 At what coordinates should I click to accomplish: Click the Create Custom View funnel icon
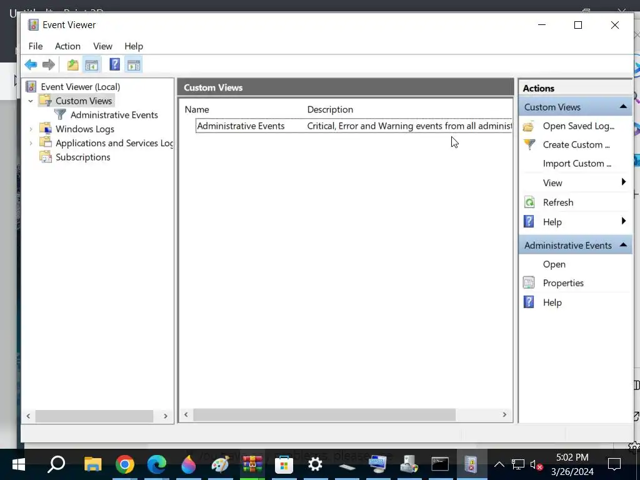pos(529,144)
